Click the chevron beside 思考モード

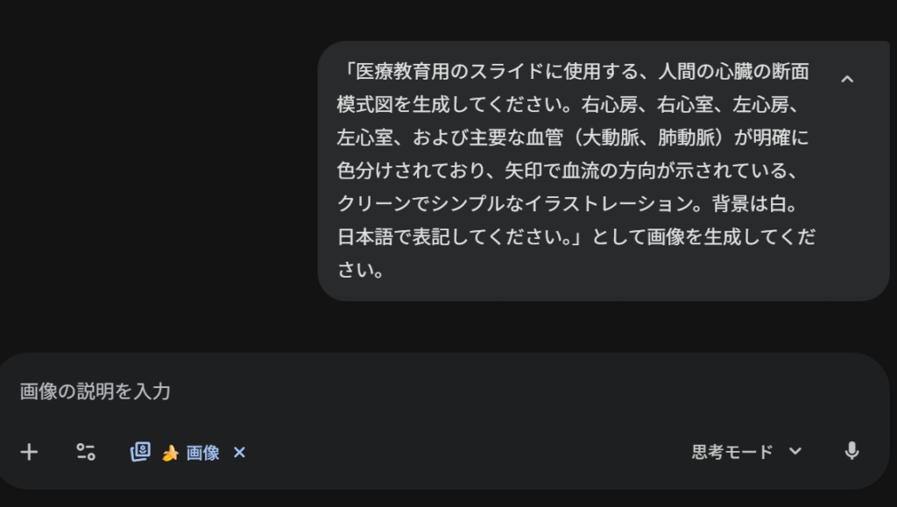click(795, 452)
